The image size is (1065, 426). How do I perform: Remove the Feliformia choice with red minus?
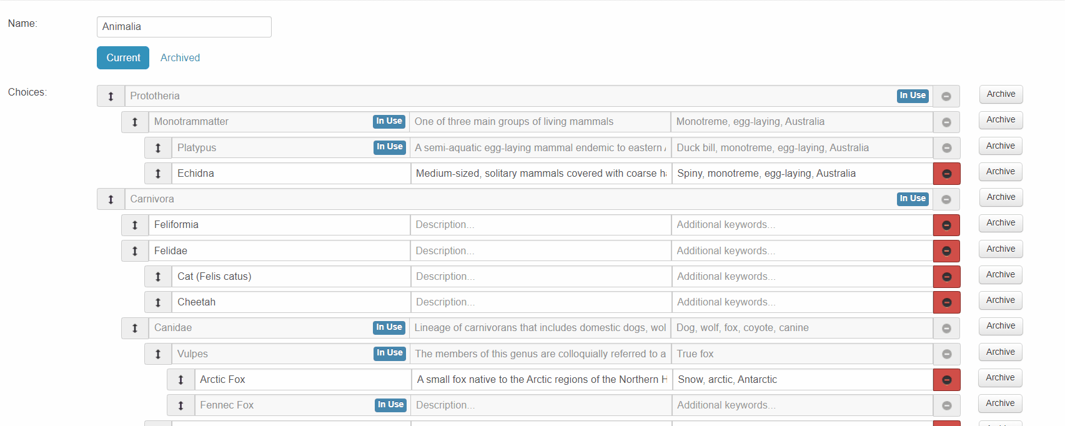click(946, 225)
